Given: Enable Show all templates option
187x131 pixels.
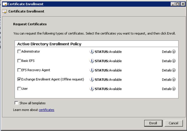Looking at the screenshot, I should [17, 103].
